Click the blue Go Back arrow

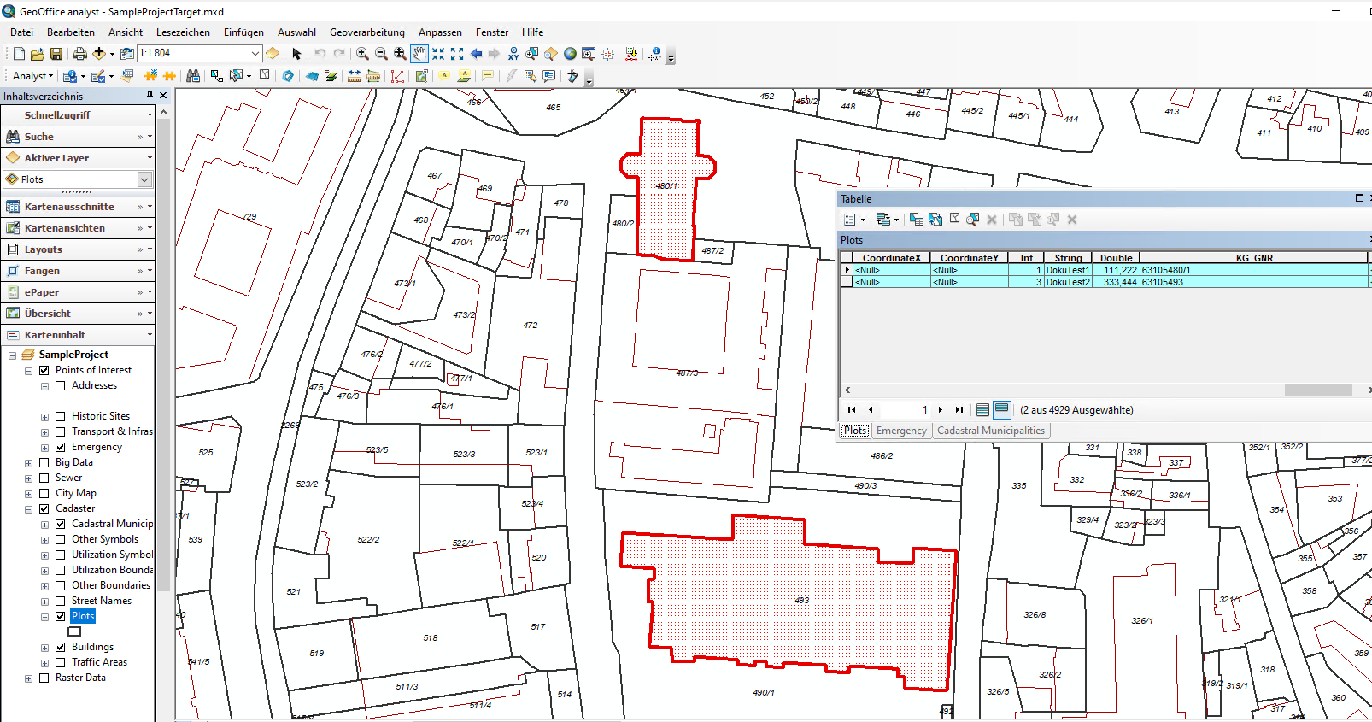coord(476,53)
